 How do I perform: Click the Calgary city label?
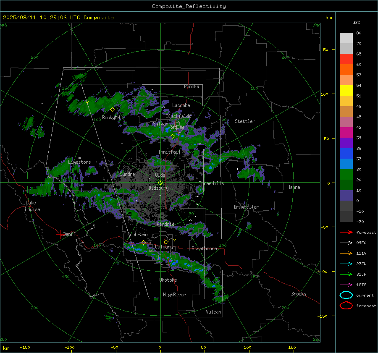tap(164, 247)
